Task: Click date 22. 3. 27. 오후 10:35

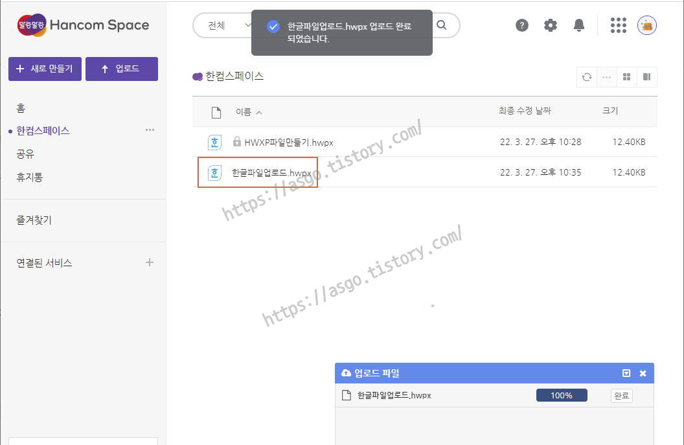Action: pos(540,172)
